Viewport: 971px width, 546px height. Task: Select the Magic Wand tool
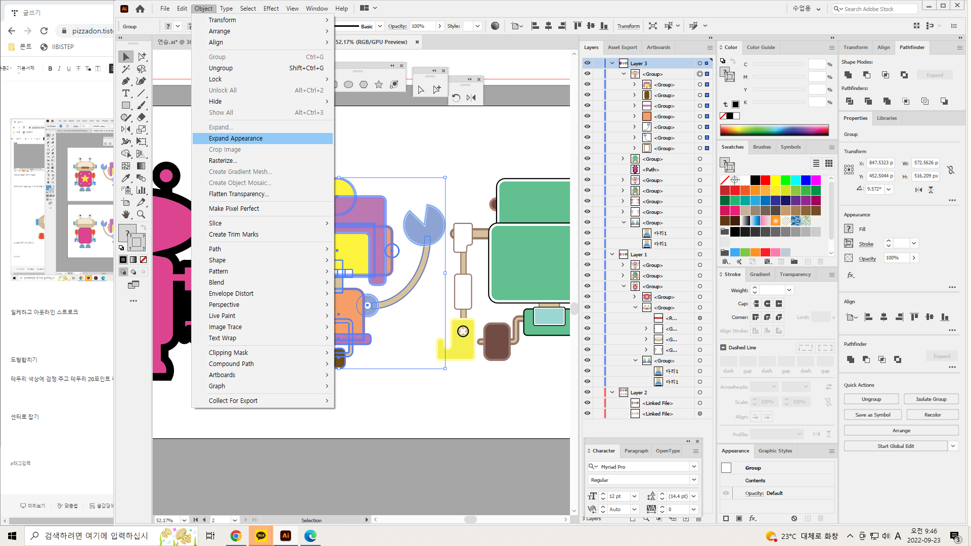click(x=126, y=69)
